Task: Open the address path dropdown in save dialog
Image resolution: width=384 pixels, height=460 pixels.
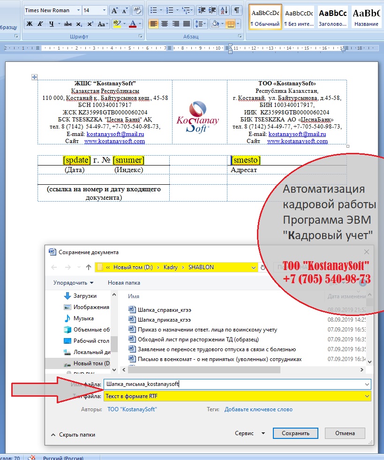Action: 253,267
